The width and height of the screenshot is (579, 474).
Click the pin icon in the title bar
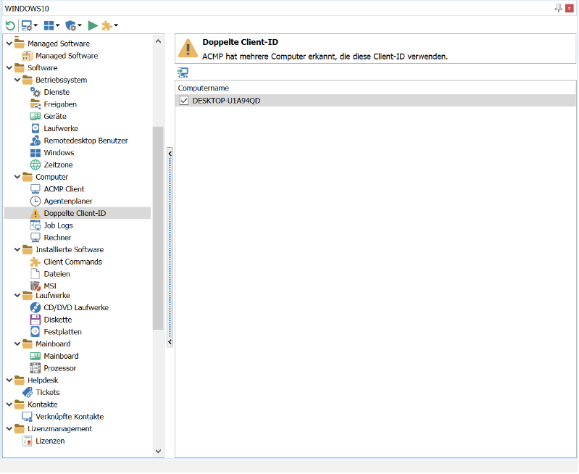tap(558, 8)
